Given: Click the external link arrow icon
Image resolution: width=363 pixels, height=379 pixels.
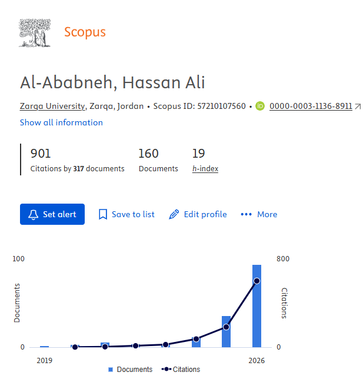Looking at the screenshot, I should pyautogui.click(x=358, y=107).
